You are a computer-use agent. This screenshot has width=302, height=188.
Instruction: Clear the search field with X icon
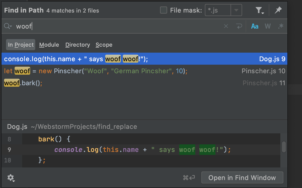(226, 26)
